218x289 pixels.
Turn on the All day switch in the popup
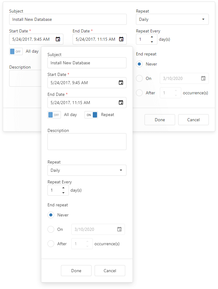(x=54, y=114)
